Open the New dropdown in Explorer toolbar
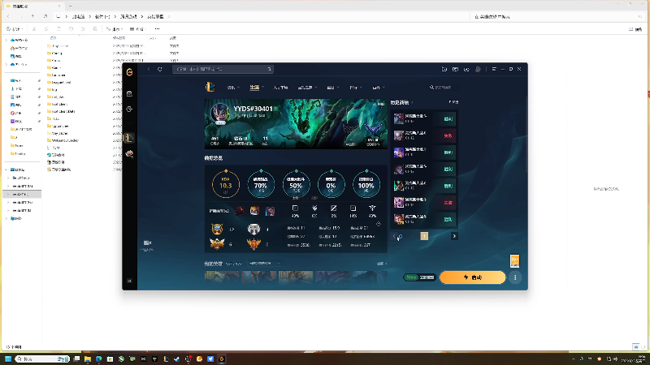This screenshot has height=365, width=650. coord(15,29)
